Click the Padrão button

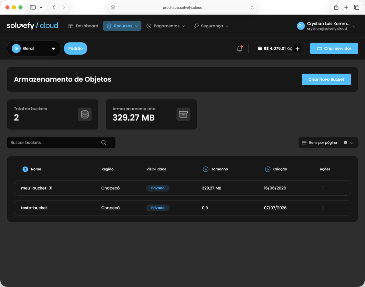pos(75,49)
